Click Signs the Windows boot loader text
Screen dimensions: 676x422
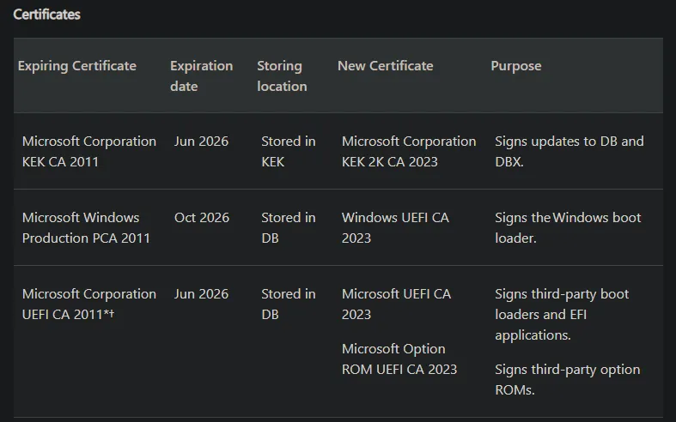569,227
